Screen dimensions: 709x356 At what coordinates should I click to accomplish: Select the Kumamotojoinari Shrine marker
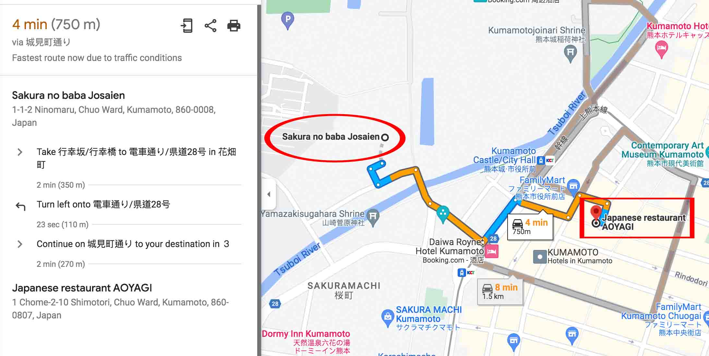coord(571,53)
